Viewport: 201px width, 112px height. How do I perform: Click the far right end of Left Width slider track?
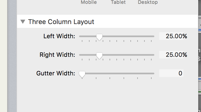point(153,36)
